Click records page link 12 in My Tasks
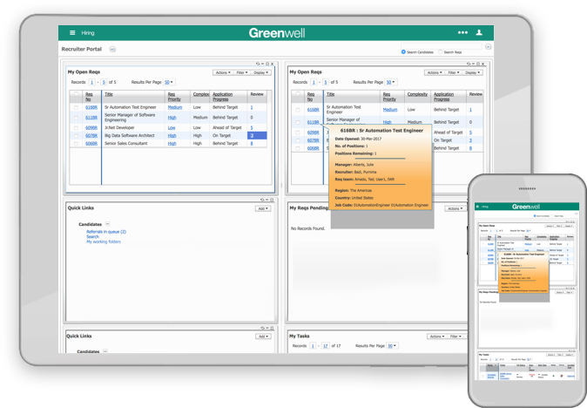The image size is (587, 408). [x=326, y=346]
